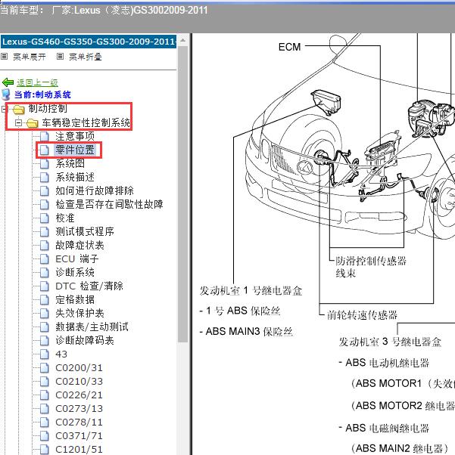Click the document icon beside 定格数据
455x455 pixels.
click(x=44, y=300)
